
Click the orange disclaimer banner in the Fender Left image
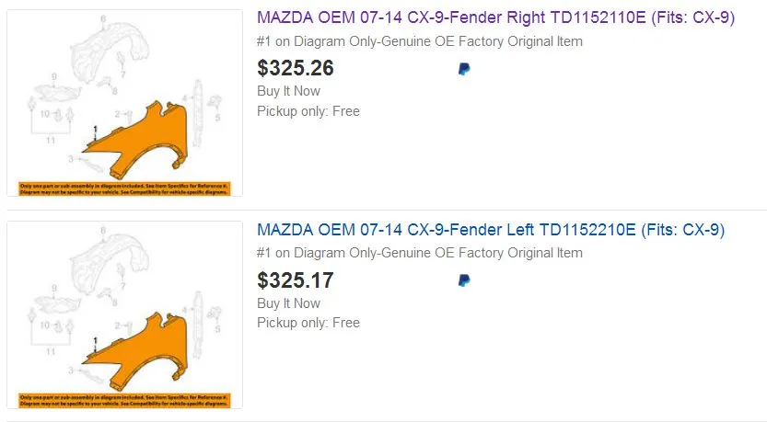pos(124,401)
